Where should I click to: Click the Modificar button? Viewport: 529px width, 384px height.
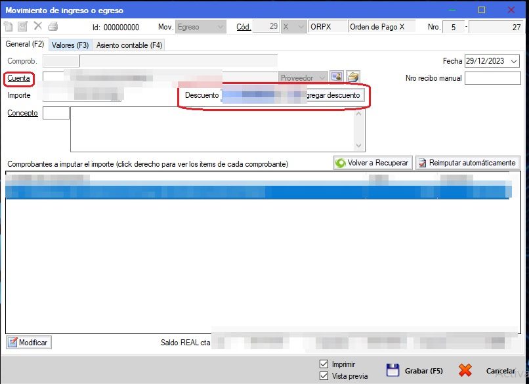pos(29,343)
